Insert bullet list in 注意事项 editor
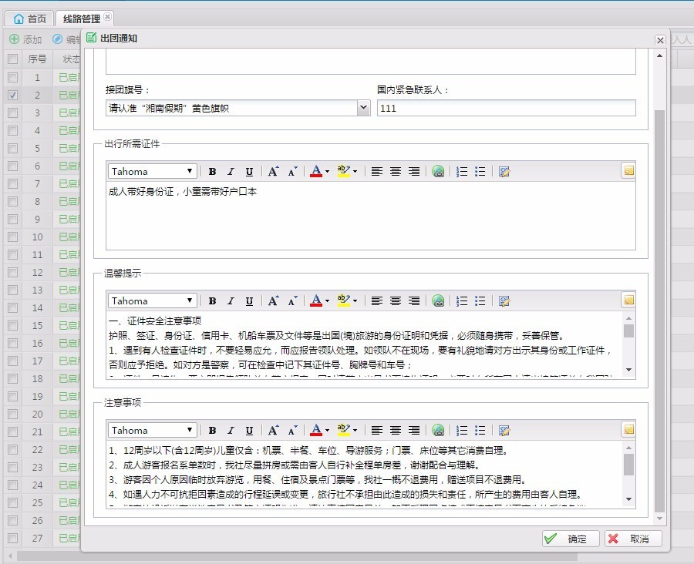This screenshot has width=694, height=564. pos(480,431)
